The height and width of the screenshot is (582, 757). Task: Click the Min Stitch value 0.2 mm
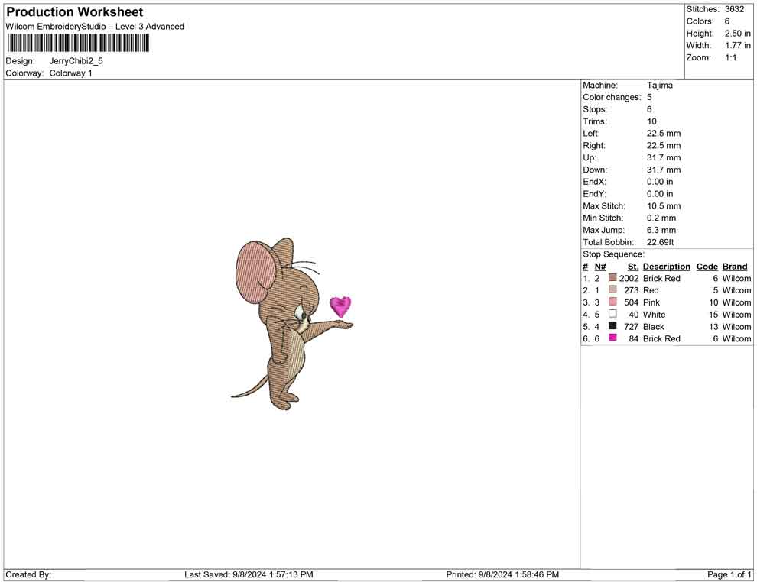[x=661, y=218]
